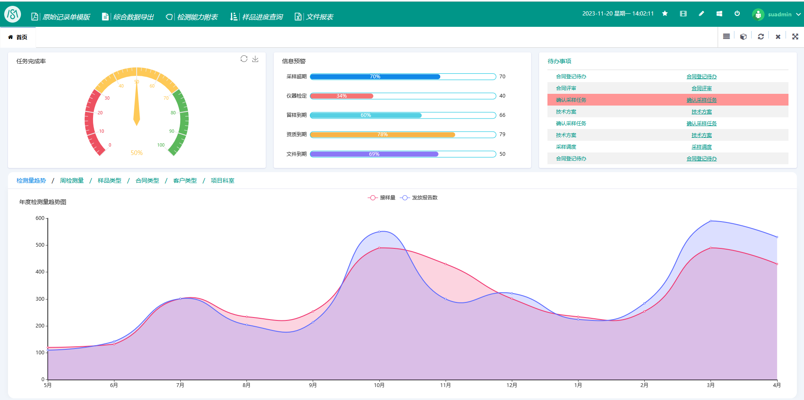The height and width of the screenshot is (400, 804).
Task: Refresh the 任务完成率 gauge chart
Action: [244, 59]
